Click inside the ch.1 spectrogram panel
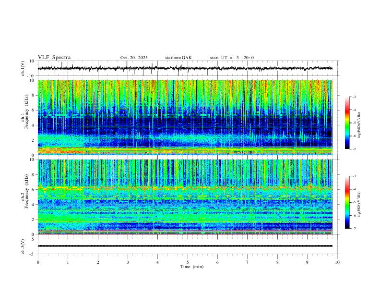Image resolution: width=380 pixels, height=294 pixels. (x=185, y=117)
